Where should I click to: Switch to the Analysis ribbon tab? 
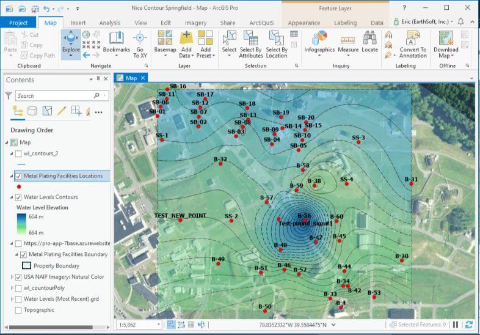109,23
